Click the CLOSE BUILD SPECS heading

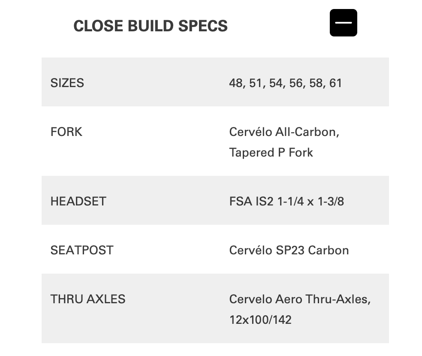pyautogui.click(x=151, y=26)
